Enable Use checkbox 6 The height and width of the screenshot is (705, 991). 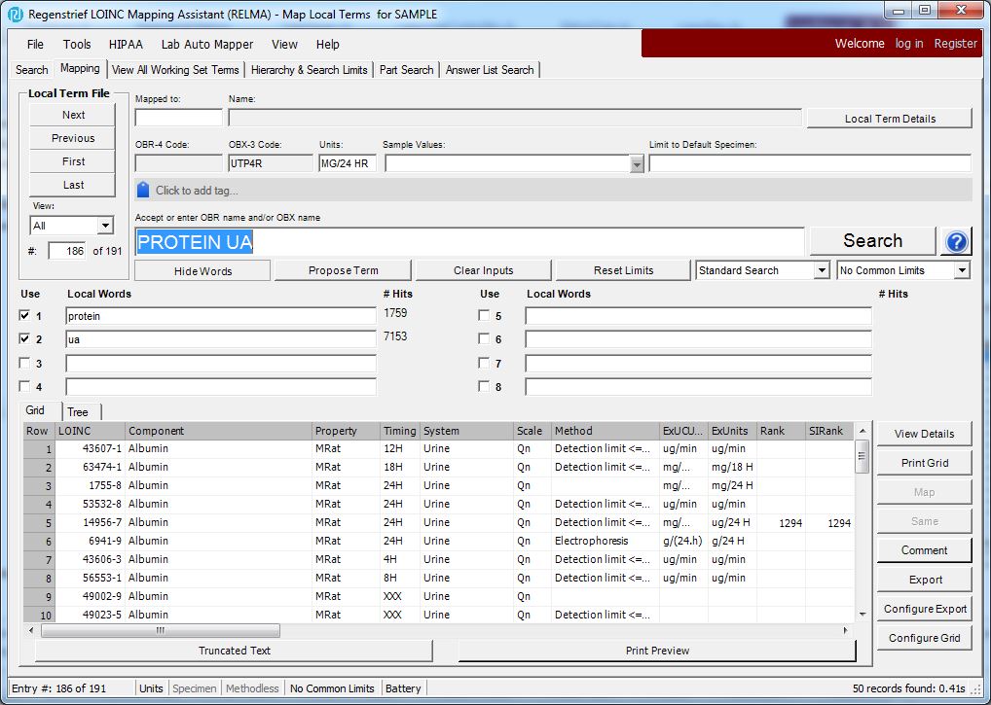(x=484, y=338)
